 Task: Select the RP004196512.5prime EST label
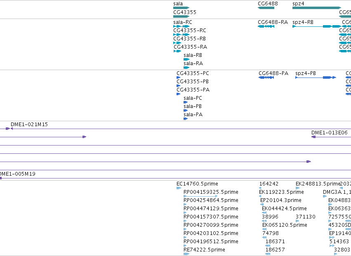(211, 242)
